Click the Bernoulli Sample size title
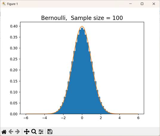Viewport: 160px width, 136px height. pos(82,18)
